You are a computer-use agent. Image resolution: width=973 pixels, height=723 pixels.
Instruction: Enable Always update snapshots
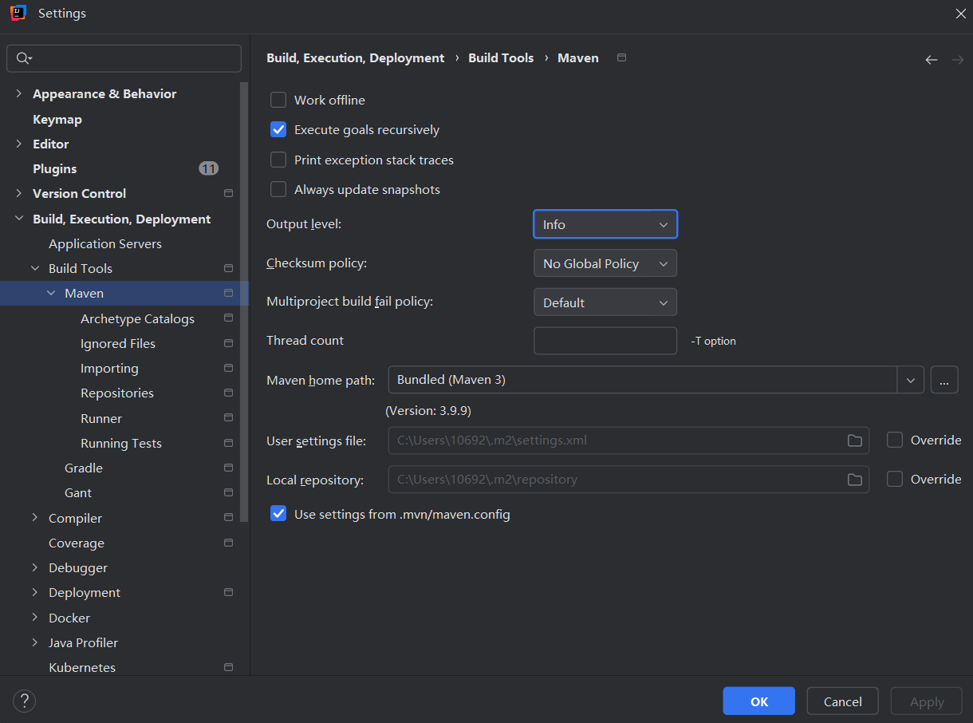pos(278,189)
